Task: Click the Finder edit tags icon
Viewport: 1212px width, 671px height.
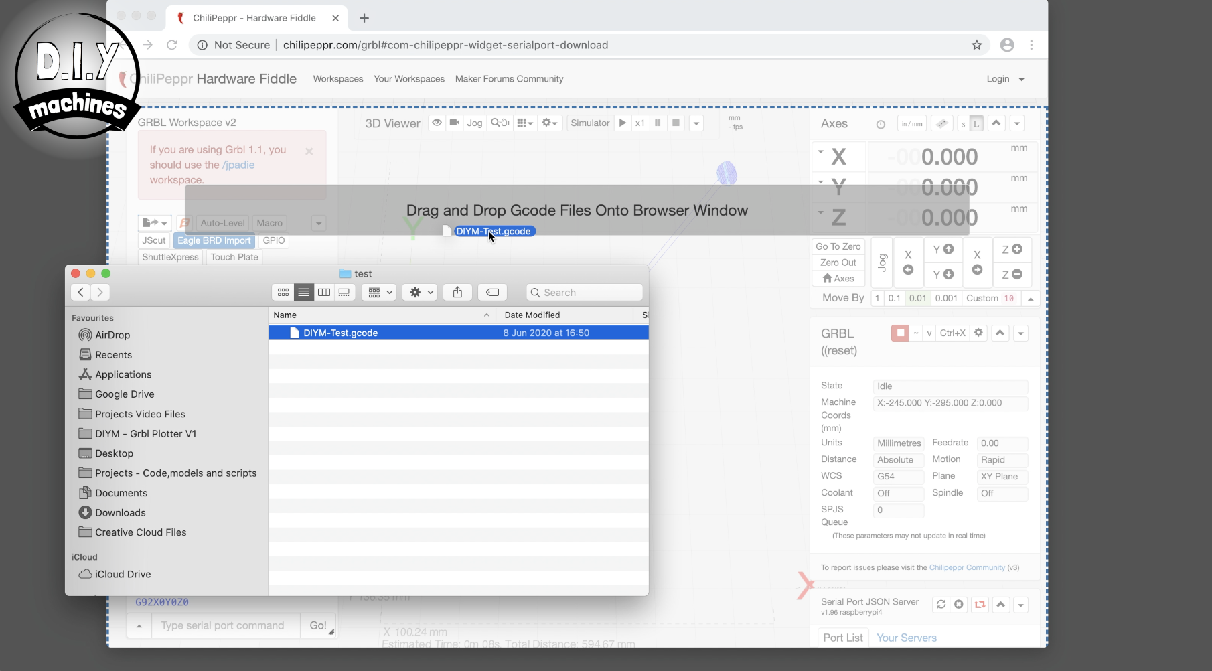Action: point(493,292)
